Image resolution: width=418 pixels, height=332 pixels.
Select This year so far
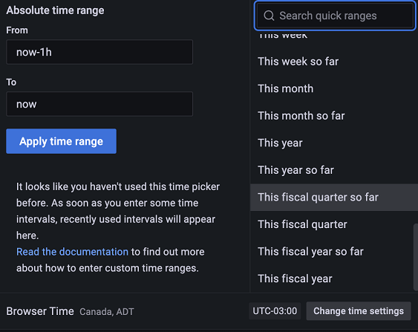334,170
